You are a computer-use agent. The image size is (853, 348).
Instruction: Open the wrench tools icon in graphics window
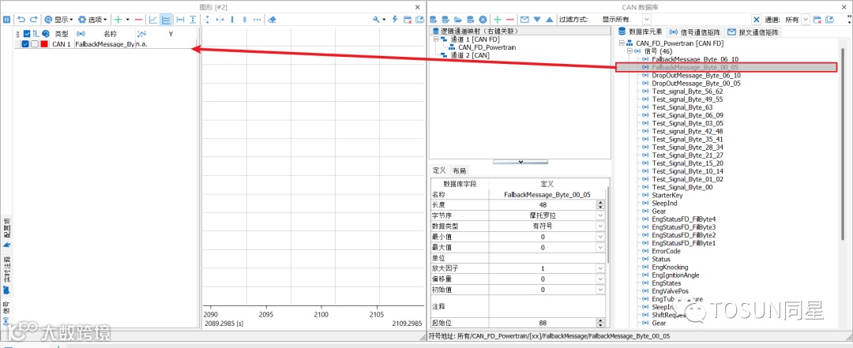coord(377,19)
